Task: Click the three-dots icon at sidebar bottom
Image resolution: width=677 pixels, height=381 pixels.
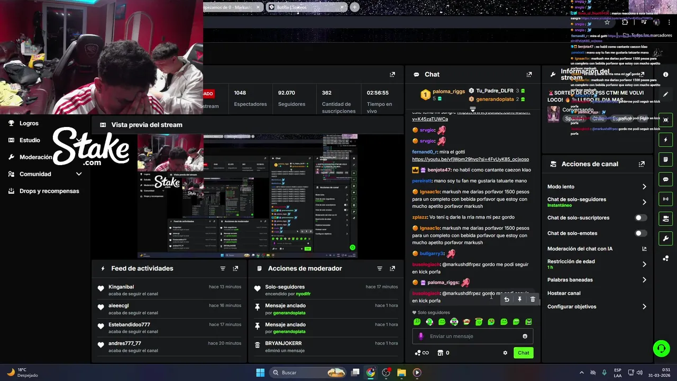Action: coord(666,258)
